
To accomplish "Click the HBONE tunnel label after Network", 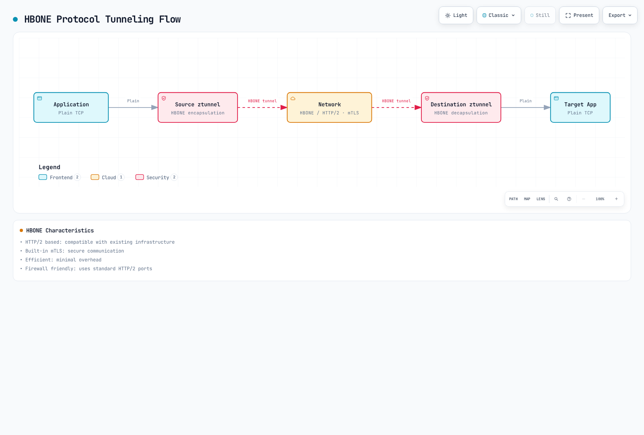I will [396, 101].
